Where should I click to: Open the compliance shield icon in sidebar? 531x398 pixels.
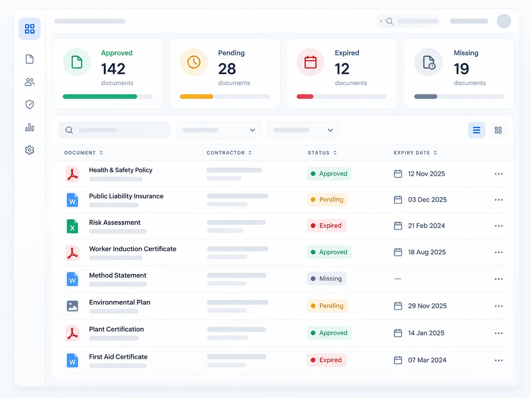(x=29, y=104)
